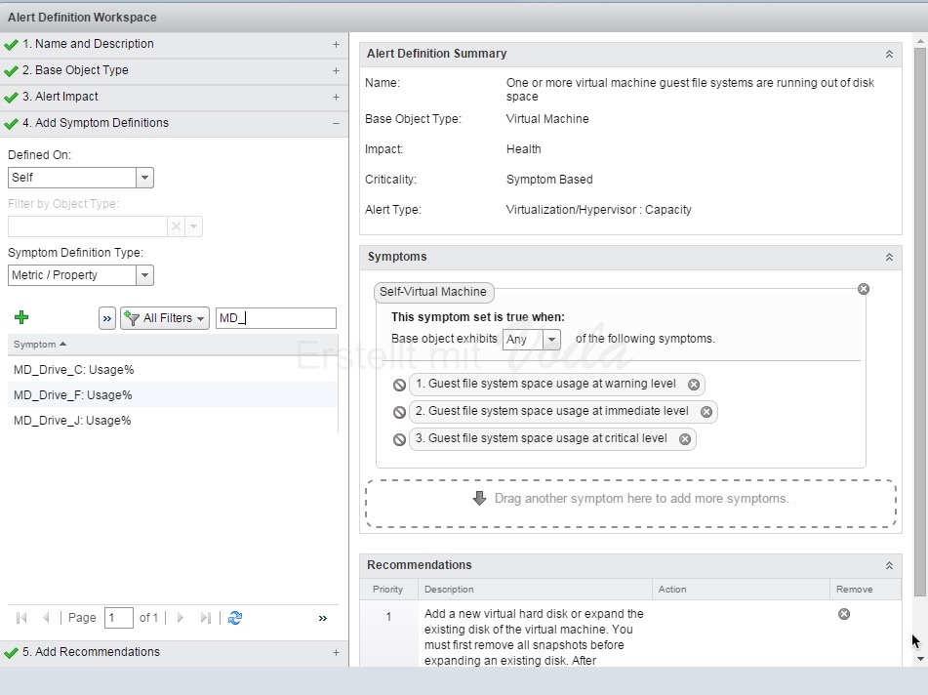The image size is (928, 695).
Task: Remove the warning level symbol
Action: 693,385
